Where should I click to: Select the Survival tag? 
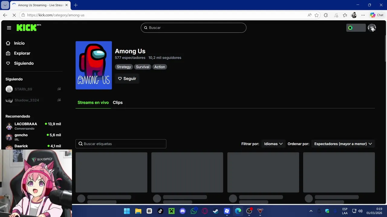tap(143, 67)
